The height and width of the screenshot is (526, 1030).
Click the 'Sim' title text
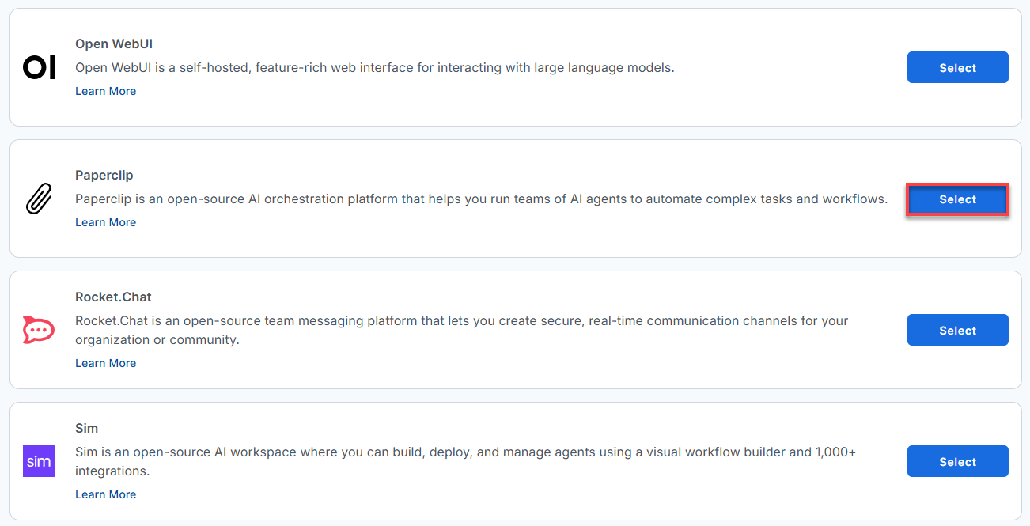[86, 429]
